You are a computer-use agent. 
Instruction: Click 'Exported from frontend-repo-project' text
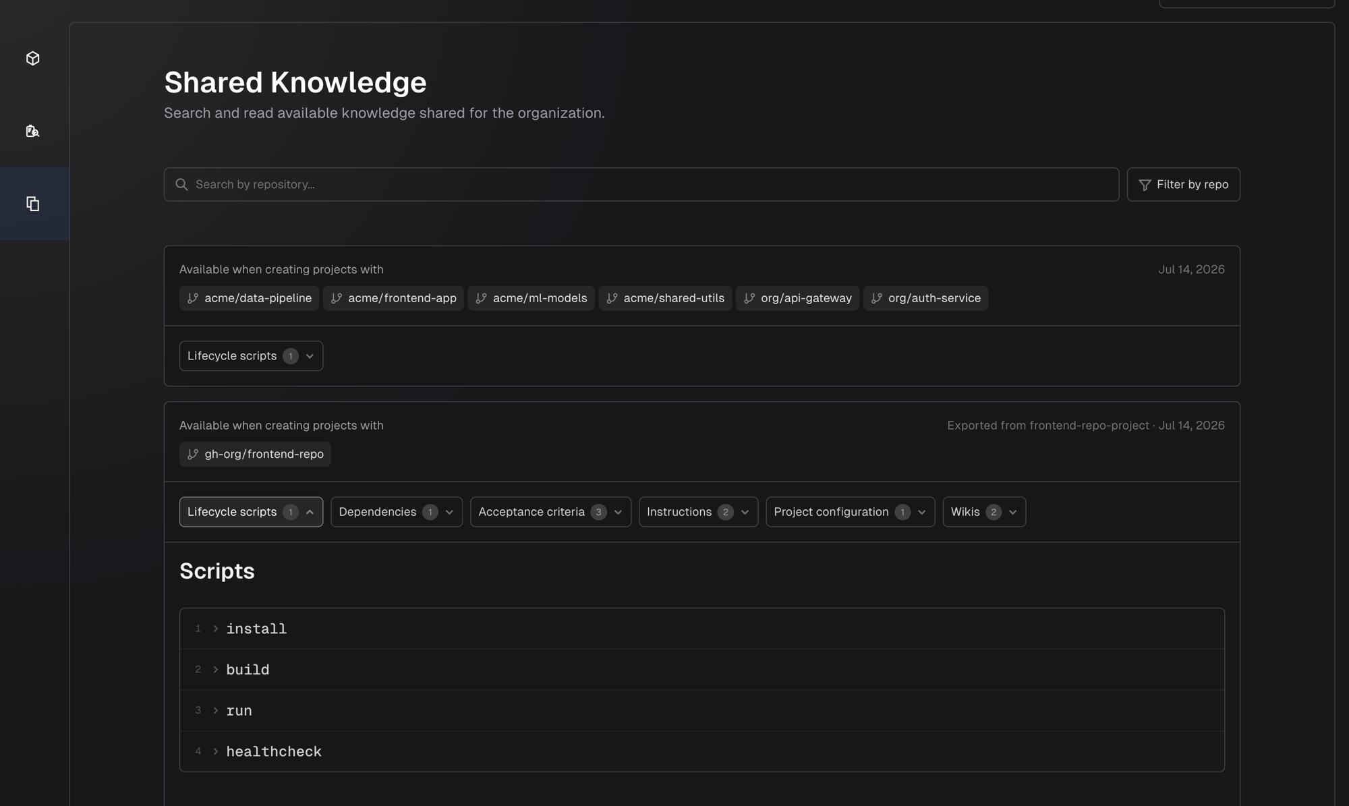pyautogui.click(x=1047, y=426)
